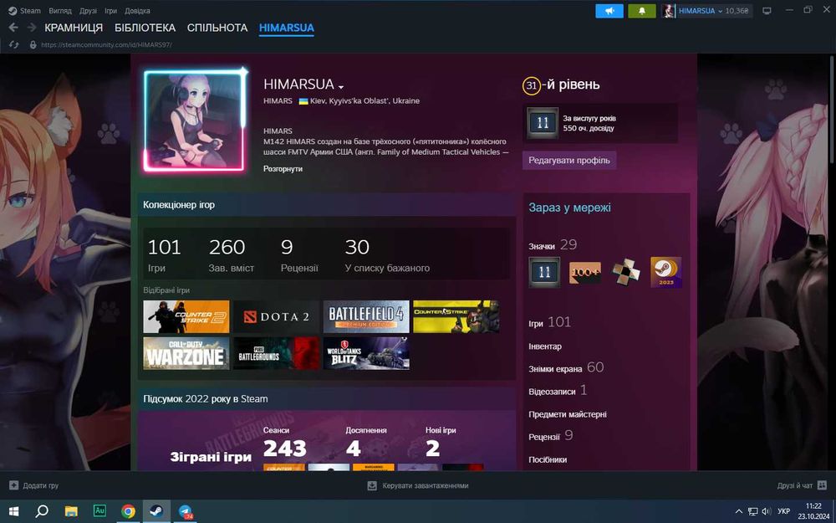Open Керувати завантаженнями downloads manager
Image resolution: width=836 pixels, height=523 pixels.
click(x=418, y=485)
